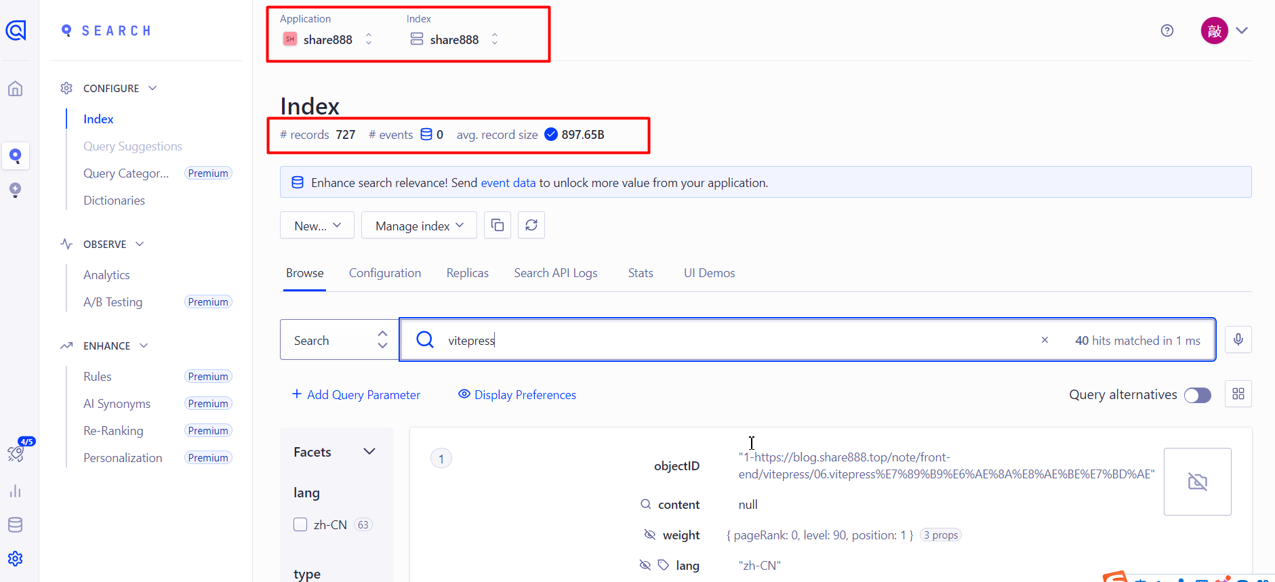Open the Recommend lightbulb icon in sidebar

pos(16,190)
